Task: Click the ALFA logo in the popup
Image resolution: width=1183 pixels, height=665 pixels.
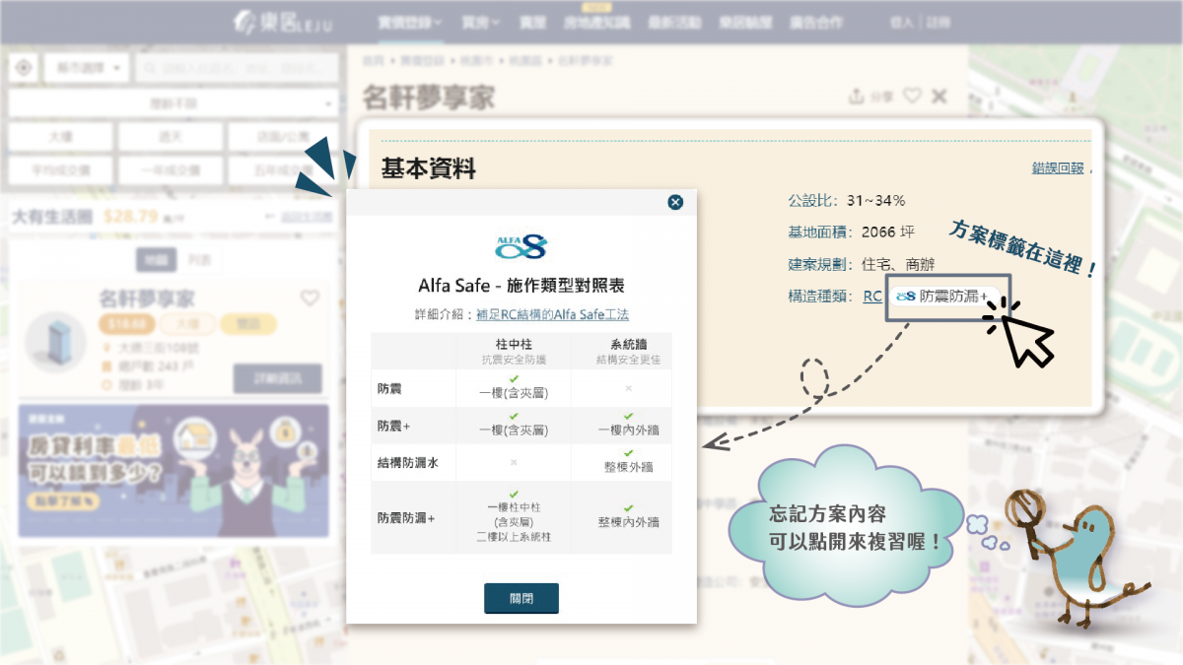Action: pyautogui.click(x=521, y=245)
